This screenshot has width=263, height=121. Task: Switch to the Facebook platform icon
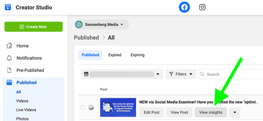(x=184, y=7)
